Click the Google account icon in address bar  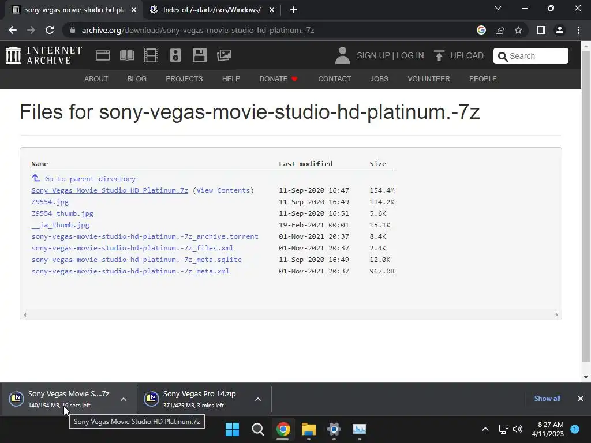tap(481, 30)
